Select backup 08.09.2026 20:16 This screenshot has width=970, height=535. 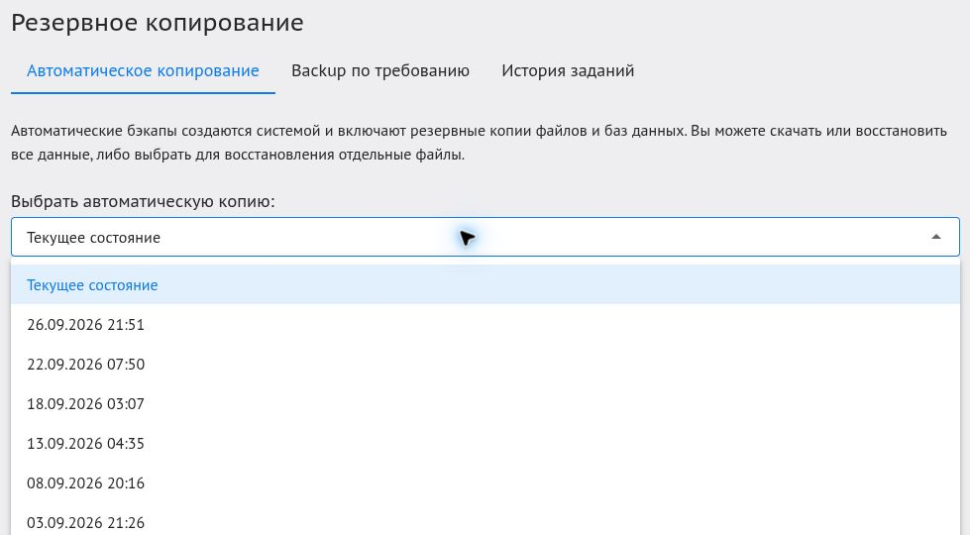(x=485, y=483)
